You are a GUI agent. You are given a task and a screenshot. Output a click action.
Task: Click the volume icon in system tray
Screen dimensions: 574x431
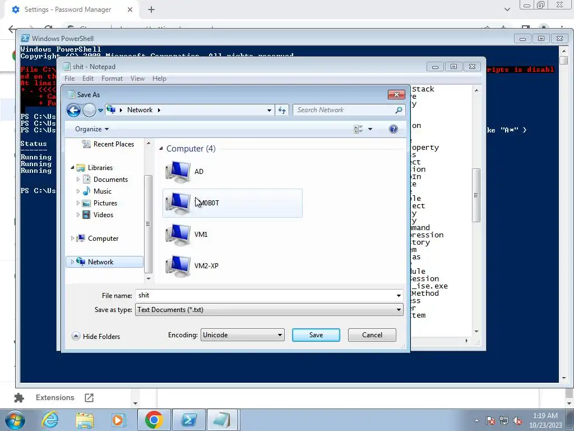coord(517,420)
